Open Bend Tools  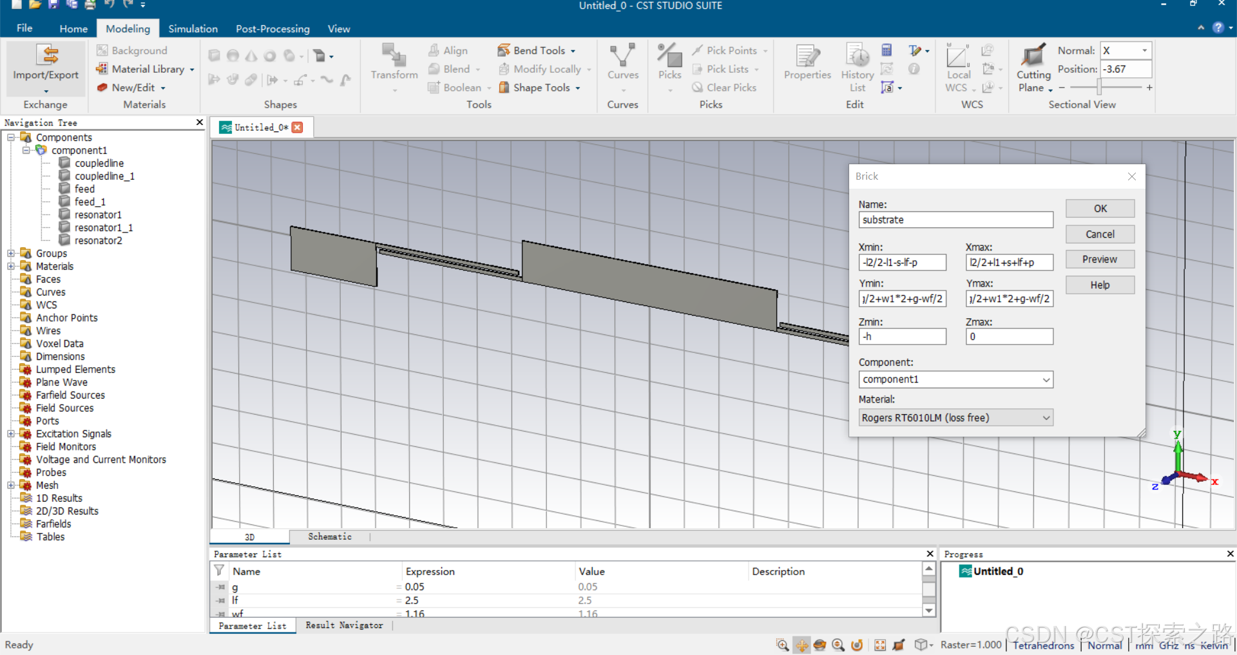(537, 50)
